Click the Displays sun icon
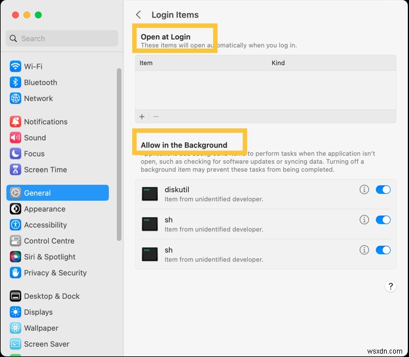The width and height of the screenshot is (409, 357). point(15,312)
